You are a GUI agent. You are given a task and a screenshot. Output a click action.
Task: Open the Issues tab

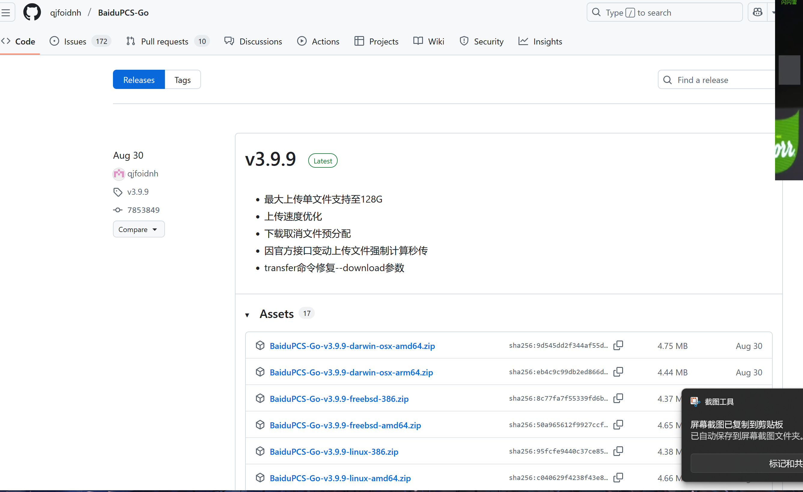pos(75,41)
